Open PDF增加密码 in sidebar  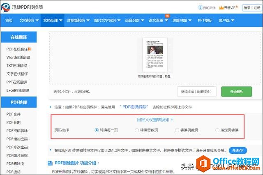point(17,139)
